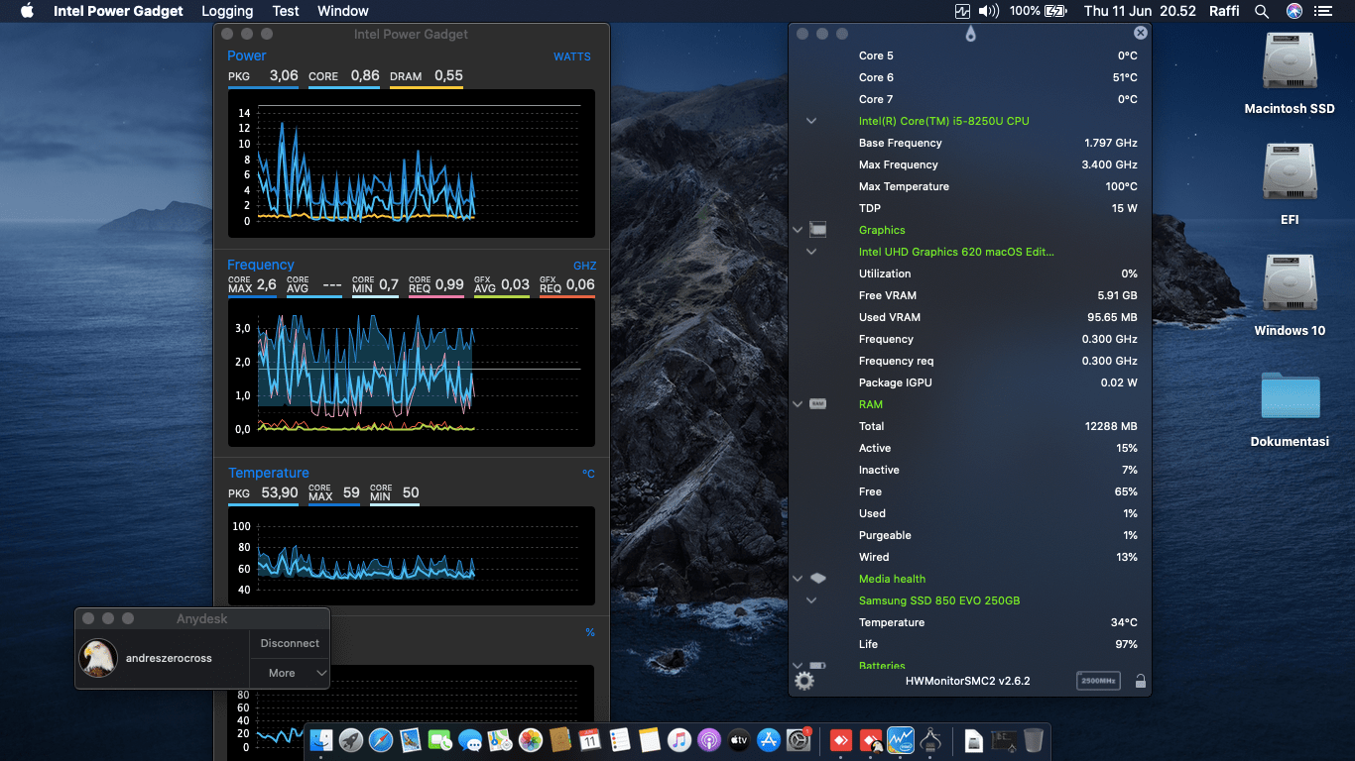Click user name Raffi in menu bar
The image size is (1355, 761).
(1224, 11)
